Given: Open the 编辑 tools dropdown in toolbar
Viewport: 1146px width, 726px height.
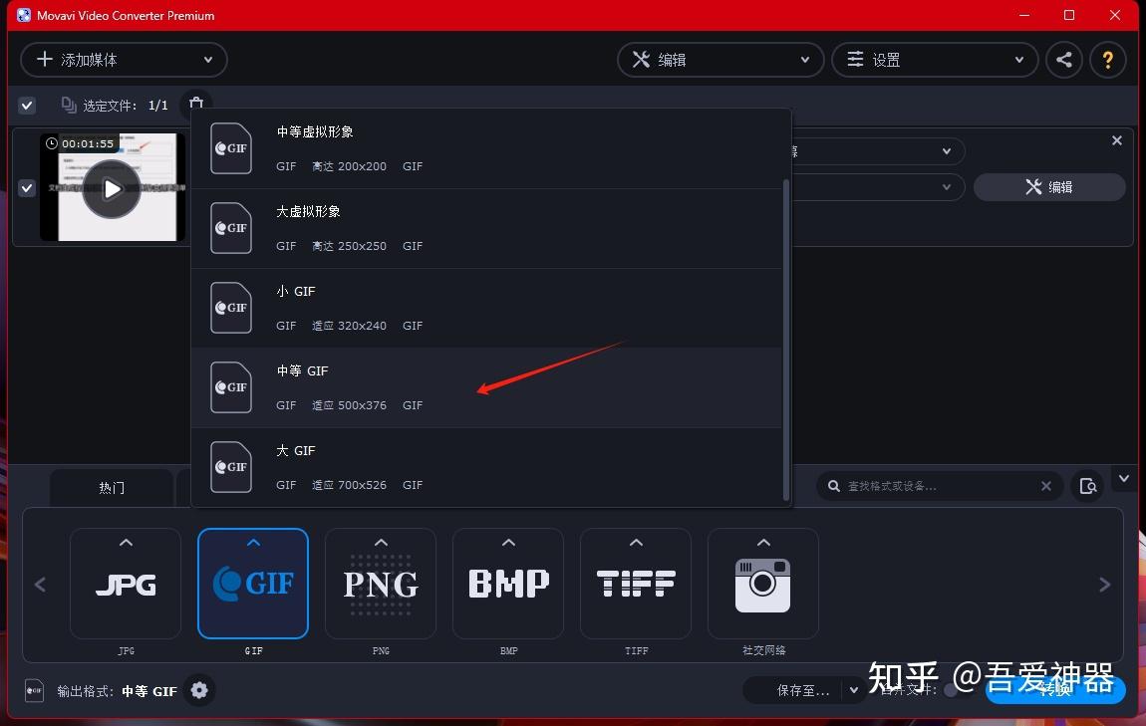Looking at the screenshot, I should tap(719, 60).
